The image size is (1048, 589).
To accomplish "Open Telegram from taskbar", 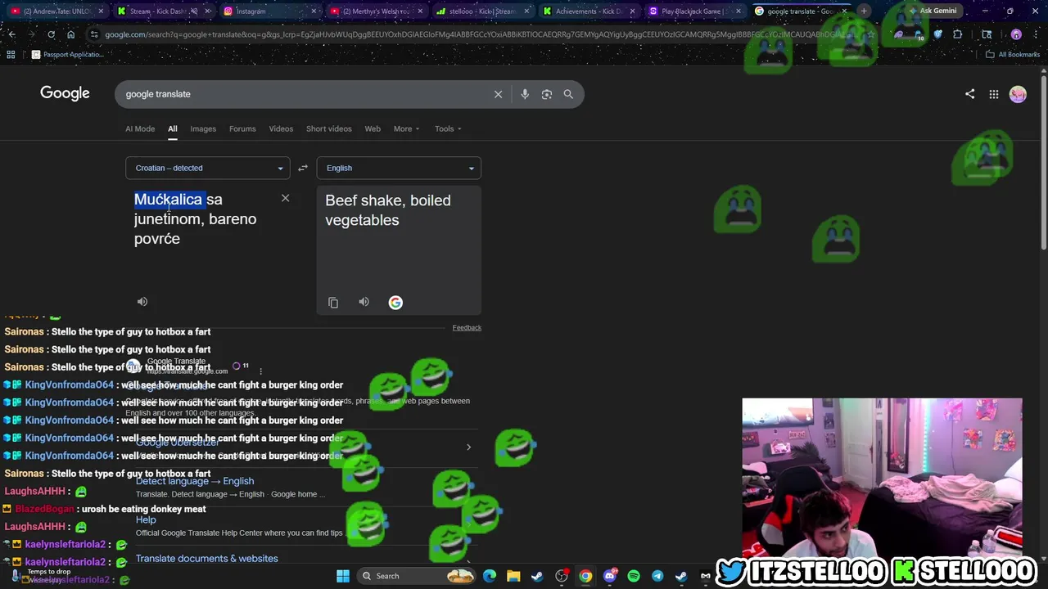I will point(657,576).
